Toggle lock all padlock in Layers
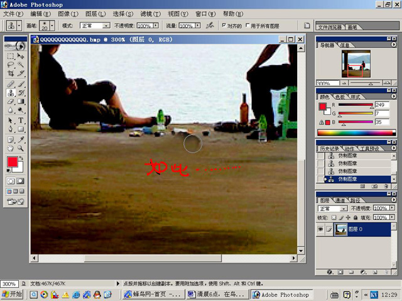Viewport: 402px width, 301px height. point(356,218)
